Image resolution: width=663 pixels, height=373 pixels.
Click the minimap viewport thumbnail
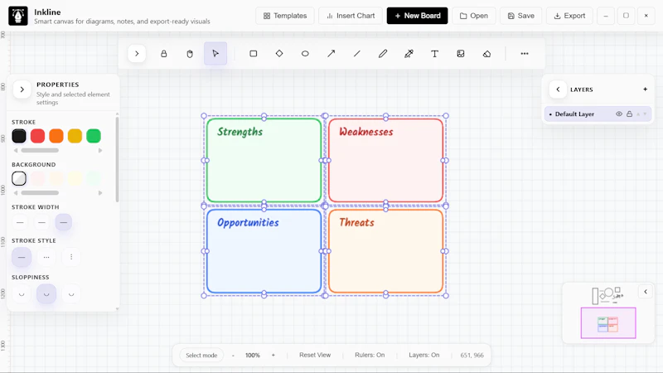coord(608,323)
